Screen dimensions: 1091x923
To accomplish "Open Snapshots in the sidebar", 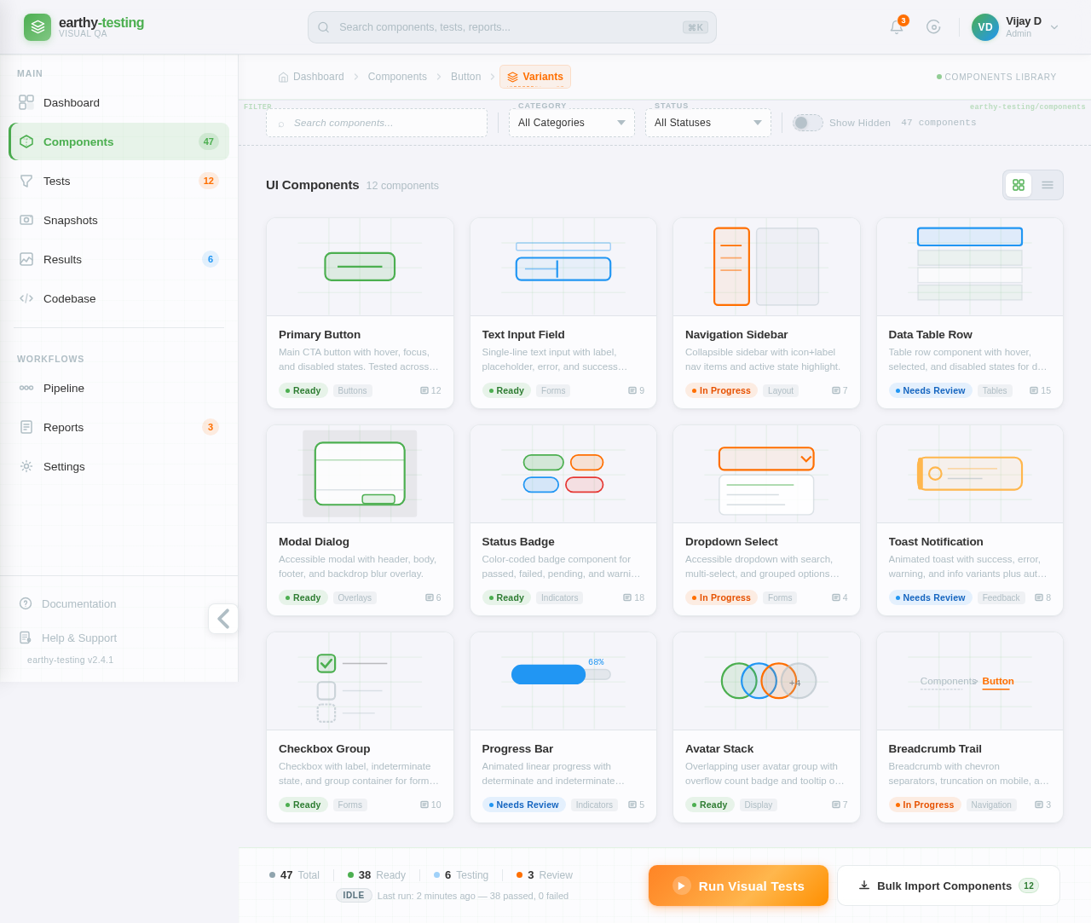I will (x=119, y=220).
